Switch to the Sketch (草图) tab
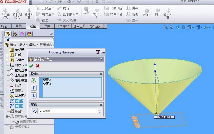This screenshot has height=134, width=214. 19,26
